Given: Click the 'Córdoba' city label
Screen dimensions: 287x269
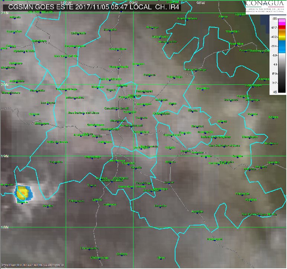Looking at the screenshot, I should [273, 163].
